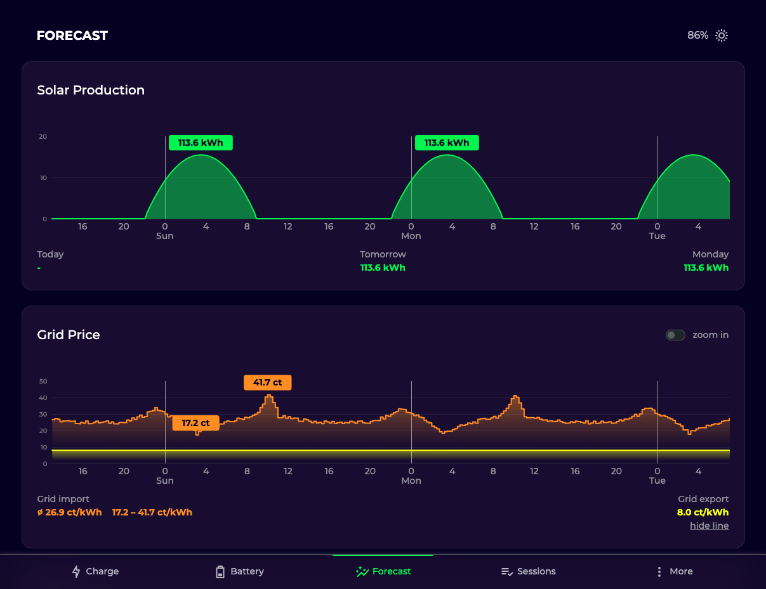Click the hide line link
Image resolution: width=766 pixels, height=589 pixels.
click(709, 526)
